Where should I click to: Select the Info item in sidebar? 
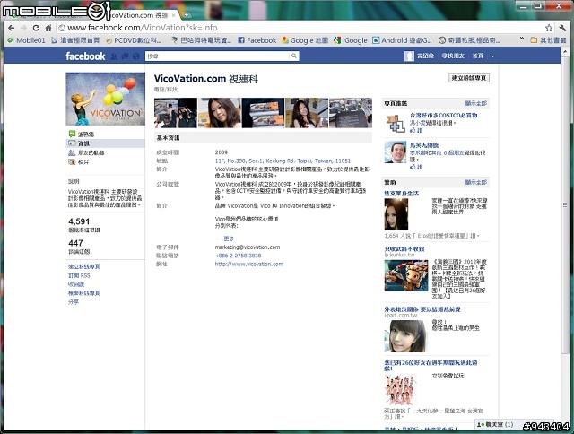105,143
